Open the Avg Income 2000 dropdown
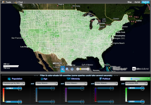The height and width of the screenshot is (105, 151). click(x=136, y=84)
